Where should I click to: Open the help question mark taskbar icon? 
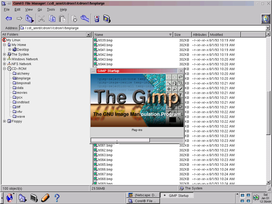pyautogui.click(x=57, y=198)
